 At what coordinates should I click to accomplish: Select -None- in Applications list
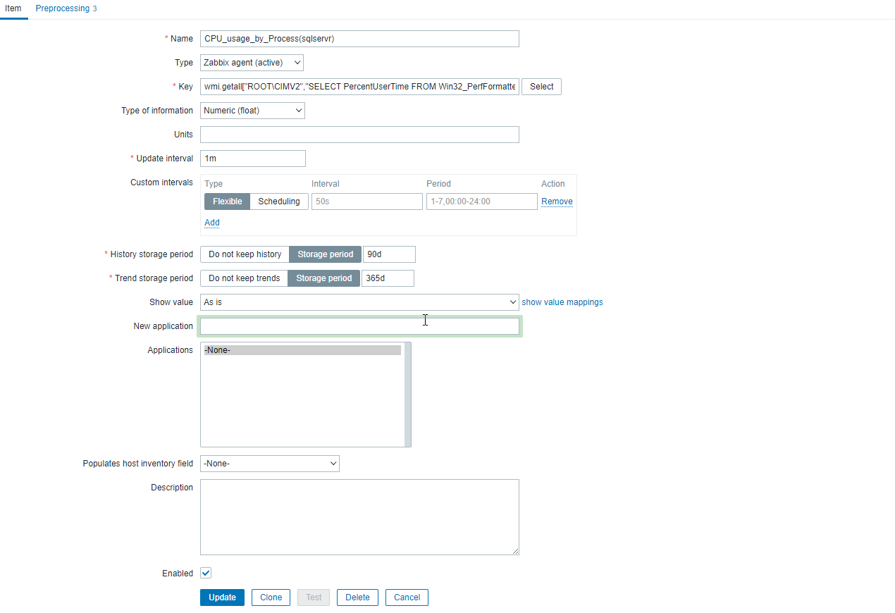pos(302,350)
